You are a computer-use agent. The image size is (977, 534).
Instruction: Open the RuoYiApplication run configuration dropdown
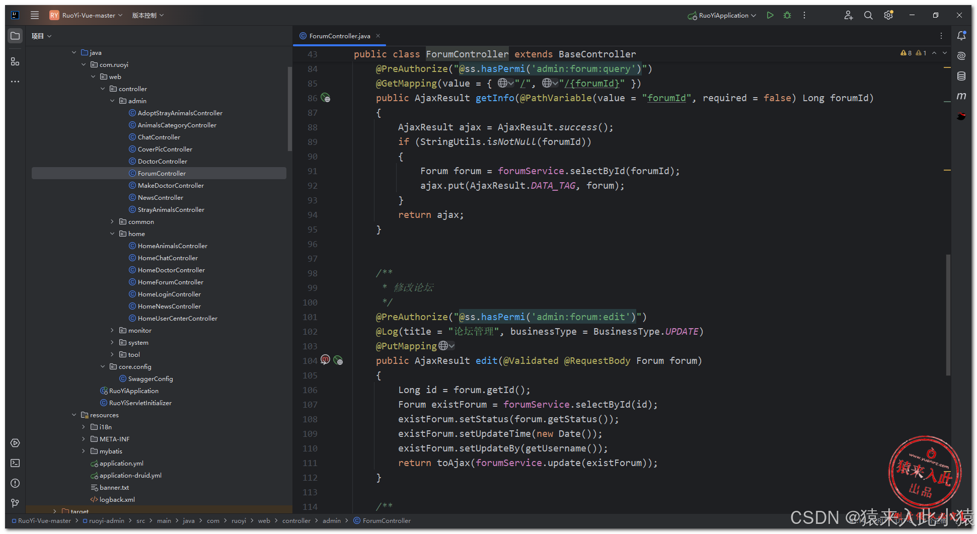722,15
